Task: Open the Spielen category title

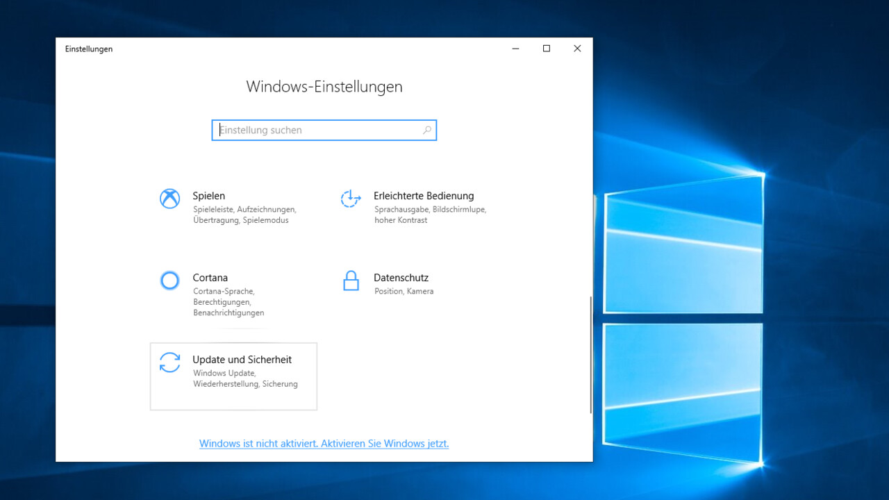Action: (209, 196)
